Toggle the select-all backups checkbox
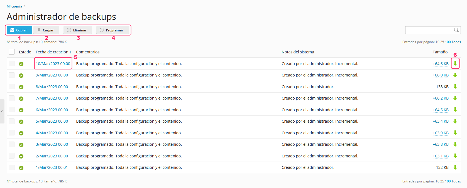This screenshot has width=467, height=188. 12,52
